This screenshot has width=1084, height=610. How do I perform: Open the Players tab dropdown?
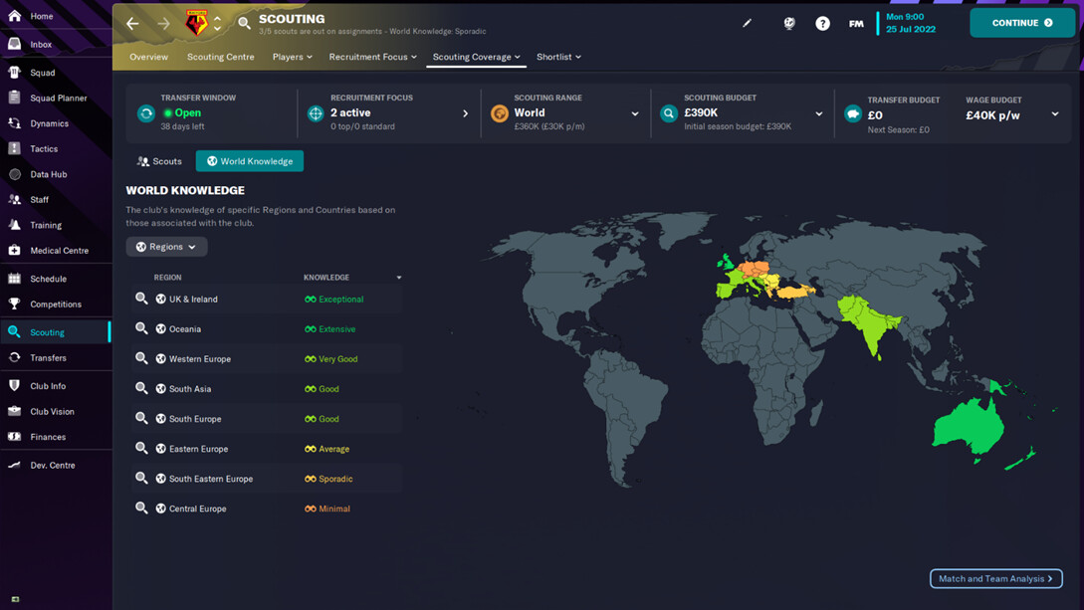point(293,57)
